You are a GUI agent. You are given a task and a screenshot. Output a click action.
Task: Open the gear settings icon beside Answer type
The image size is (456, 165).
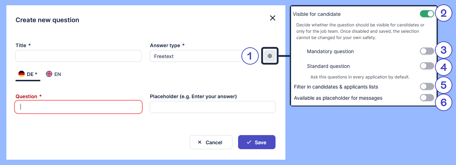coord(270,56)
